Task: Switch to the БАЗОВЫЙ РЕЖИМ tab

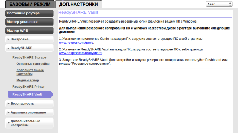Action: 30,4
